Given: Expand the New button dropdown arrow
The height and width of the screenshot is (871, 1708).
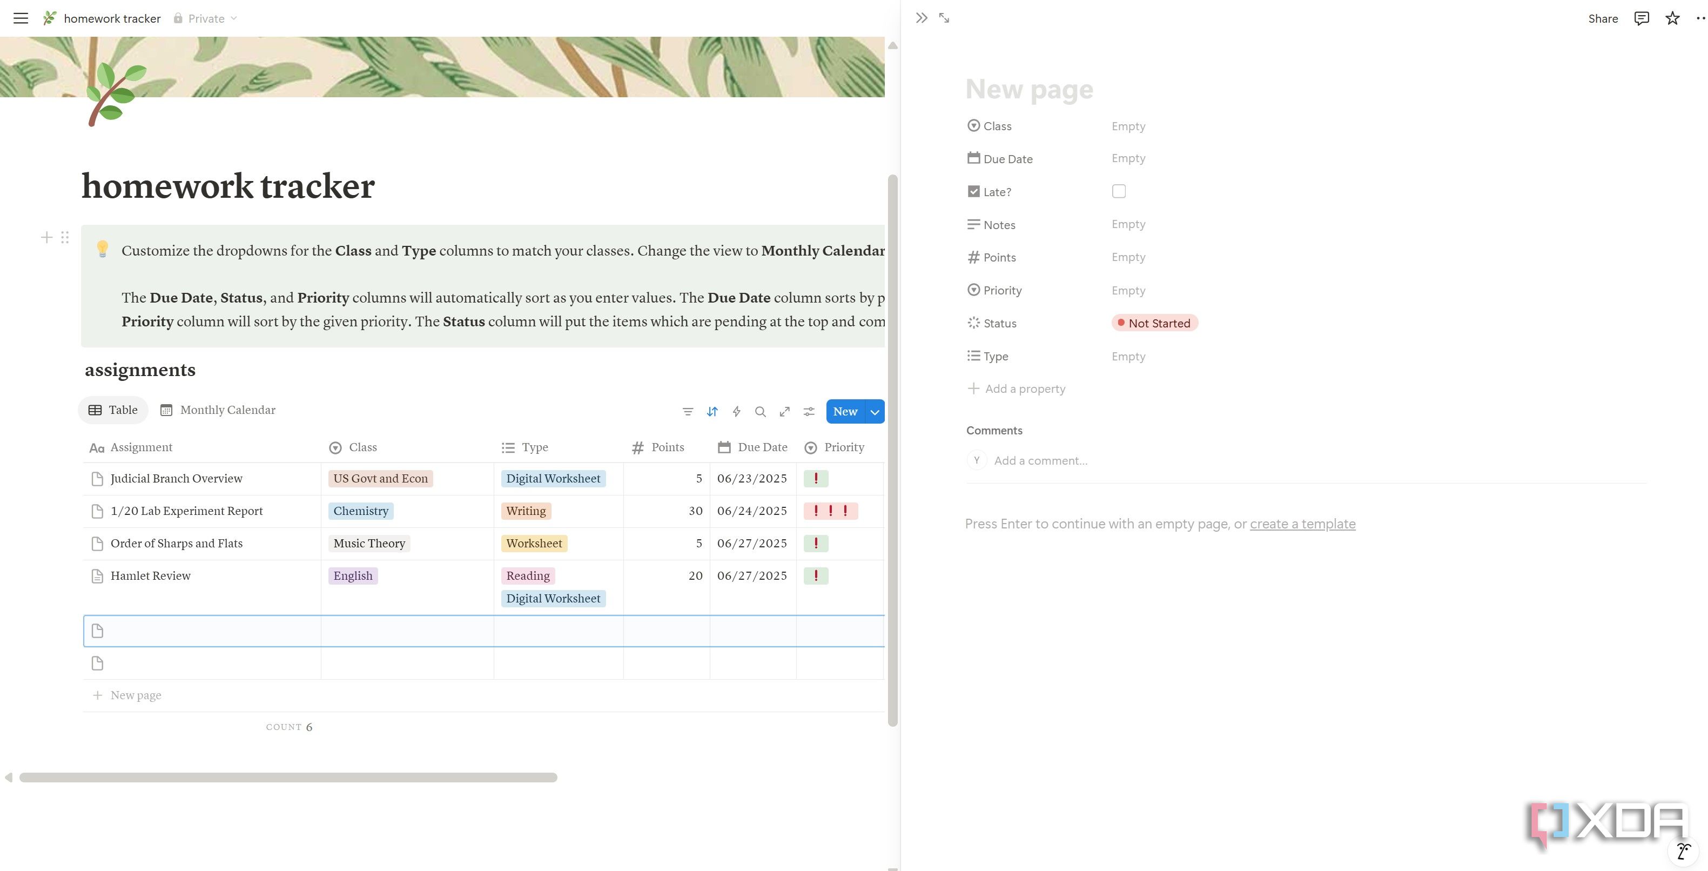Looking at the screenshot, I should pos(875,412).
